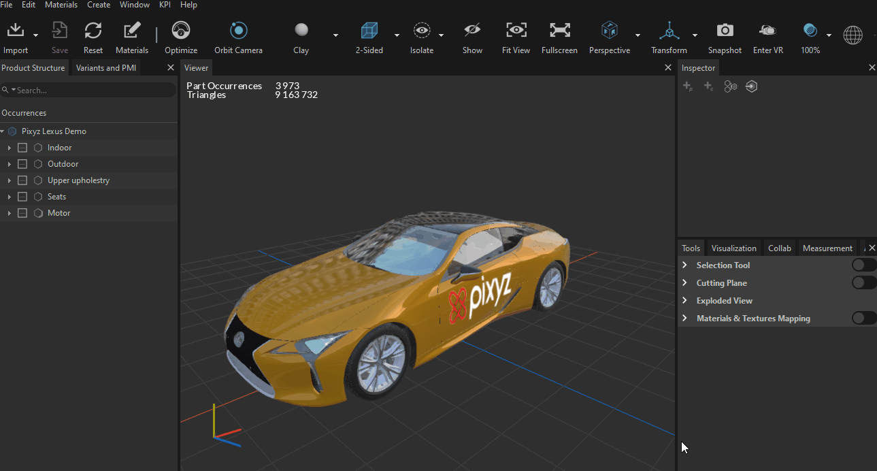877x471 pixels.
Task: Open the Clay style dropdown arrow
Action: 335,35
